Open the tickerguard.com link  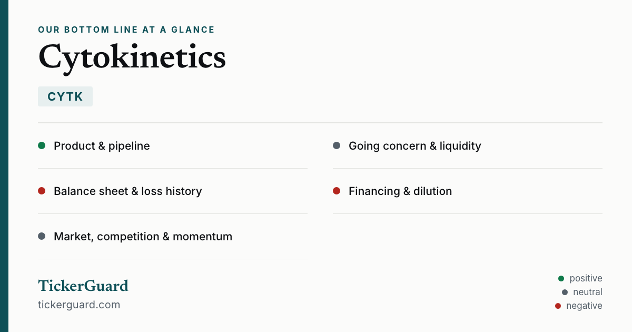[x=79, y=305]
